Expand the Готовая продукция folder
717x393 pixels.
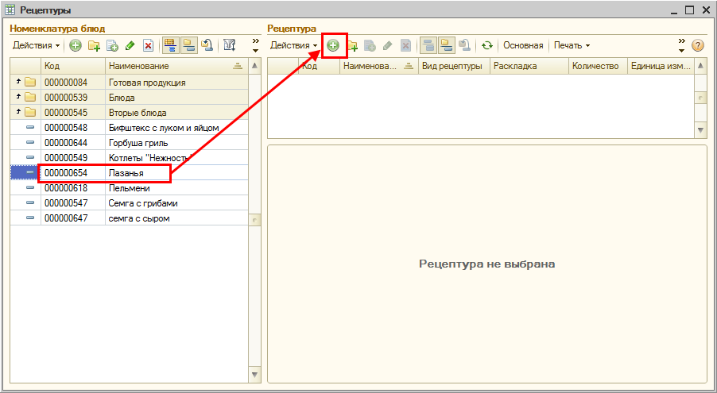point(18,83)
